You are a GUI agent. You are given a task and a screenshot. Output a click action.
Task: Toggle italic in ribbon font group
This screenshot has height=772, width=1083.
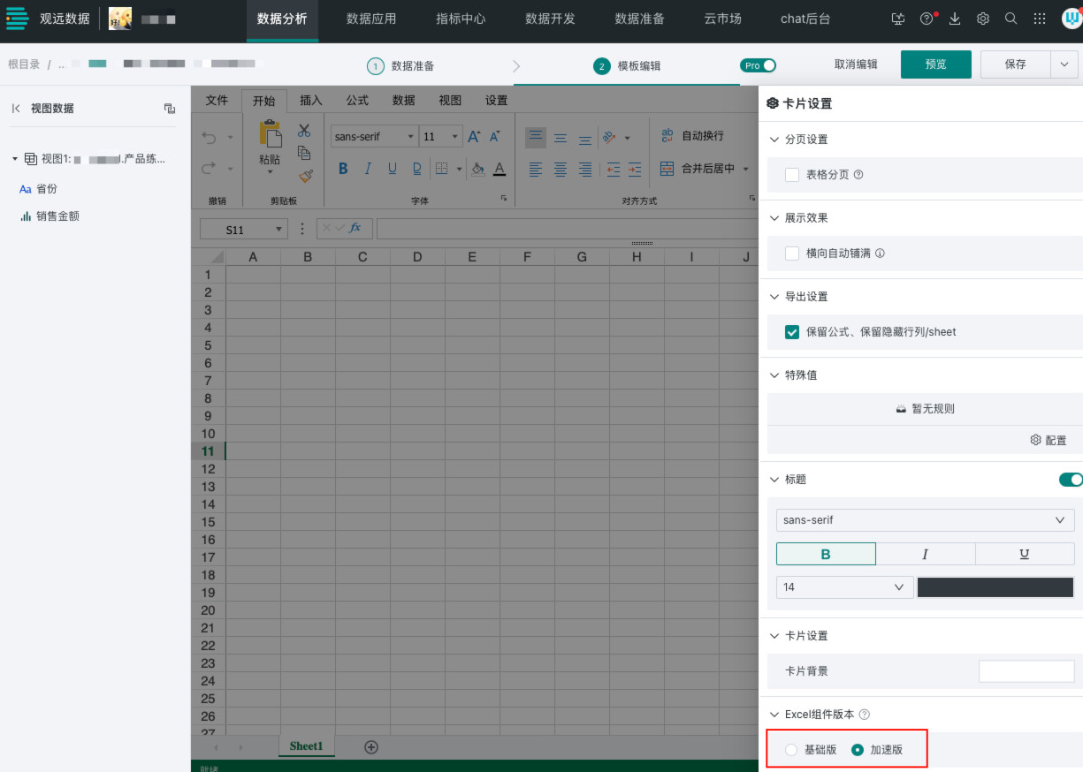click(368, 169)
